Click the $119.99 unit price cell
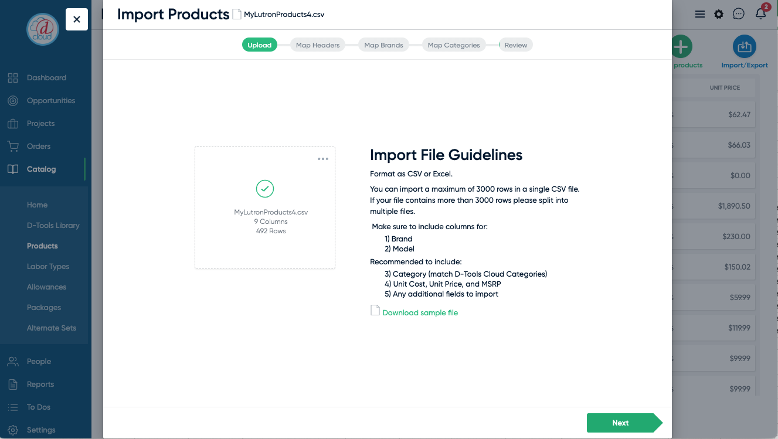The image size is (778, 439). [739, 328]
